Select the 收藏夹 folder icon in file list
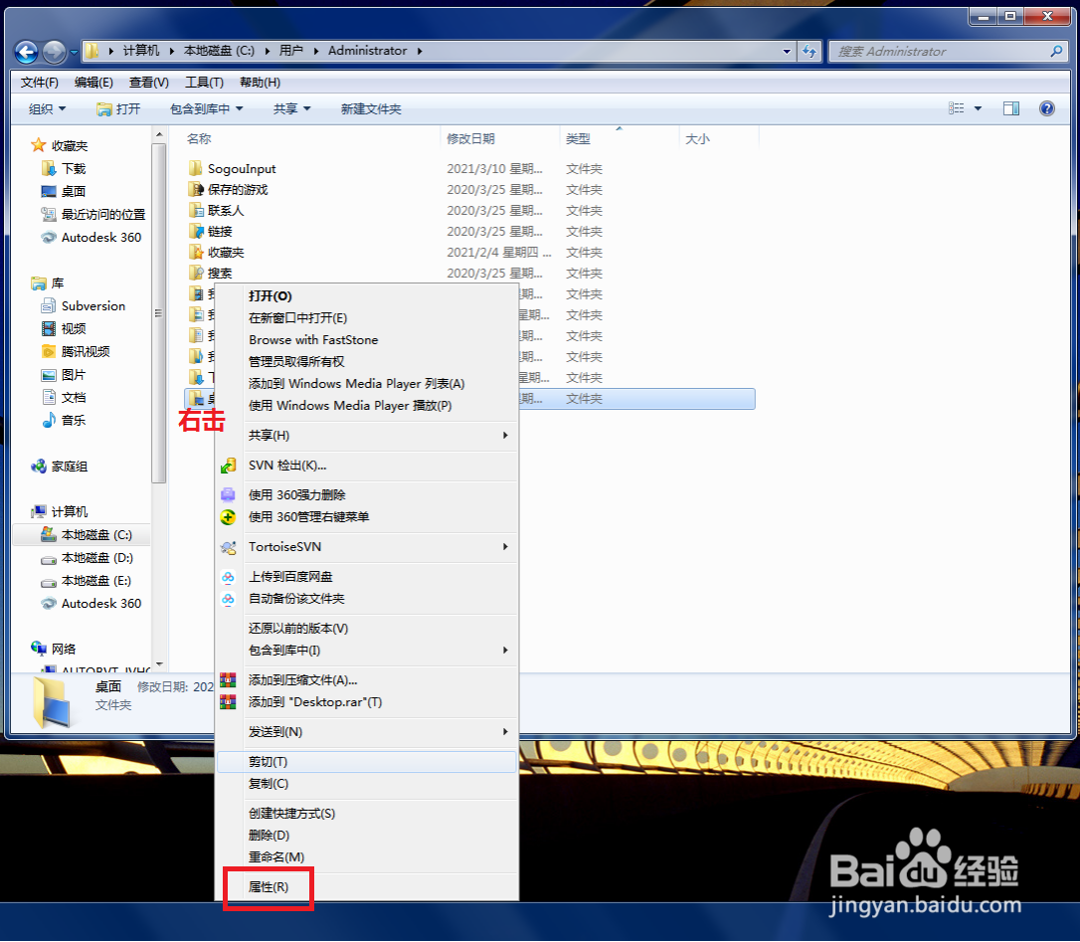The image size is (1080, 942). coord(196,253)
